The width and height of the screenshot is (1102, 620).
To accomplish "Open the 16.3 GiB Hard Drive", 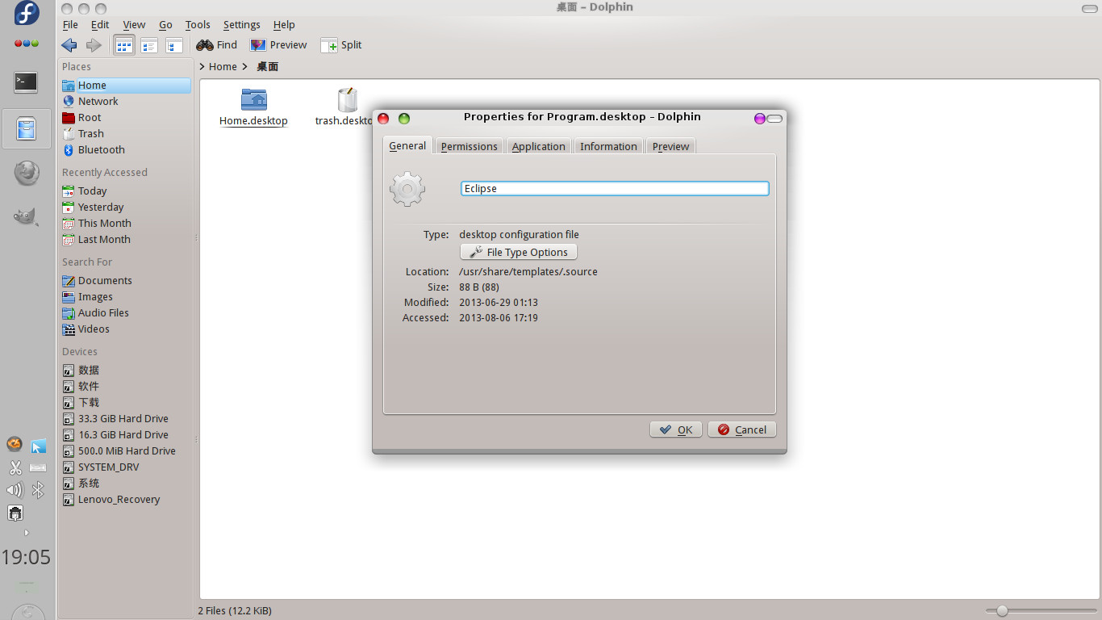I will pyautogui.click(x=126, y=434).
